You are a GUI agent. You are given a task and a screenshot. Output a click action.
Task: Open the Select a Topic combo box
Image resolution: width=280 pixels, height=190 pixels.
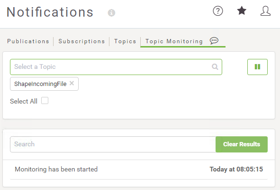tap(116, 67)
